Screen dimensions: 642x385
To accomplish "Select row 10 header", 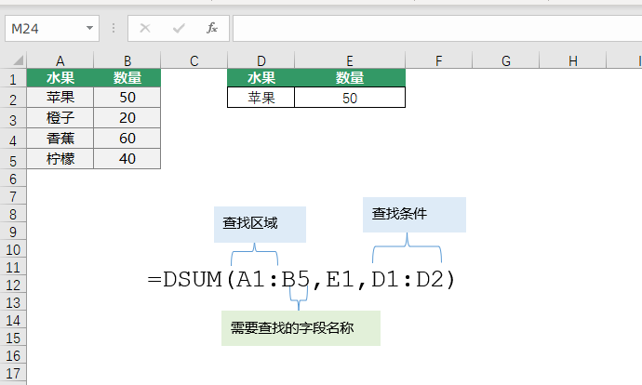I will (13, 249).
